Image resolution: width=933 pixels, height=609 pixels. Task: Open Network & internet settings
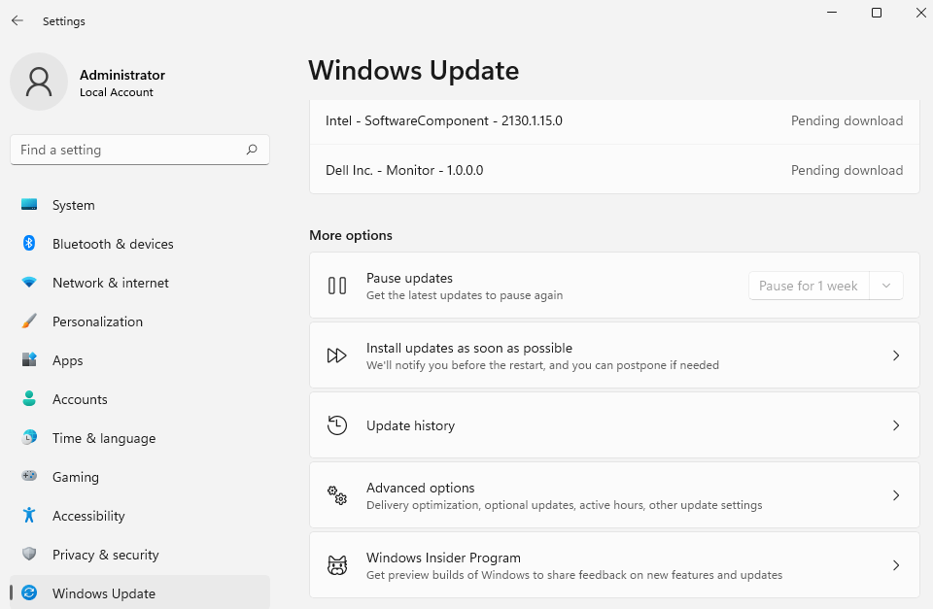pyautogui.click(x=140, y=283)
